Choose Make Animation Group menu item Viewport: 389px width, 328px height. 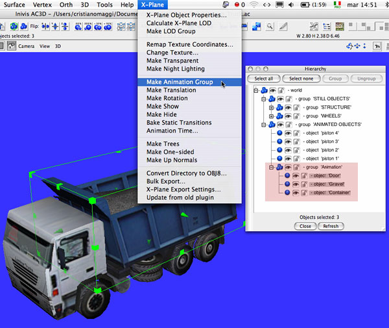(x=189, y=82)
